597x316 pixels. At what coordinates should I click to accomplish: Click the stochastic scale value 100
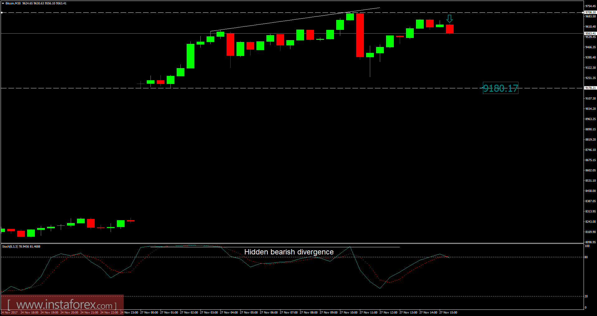[x=587, y=246]
